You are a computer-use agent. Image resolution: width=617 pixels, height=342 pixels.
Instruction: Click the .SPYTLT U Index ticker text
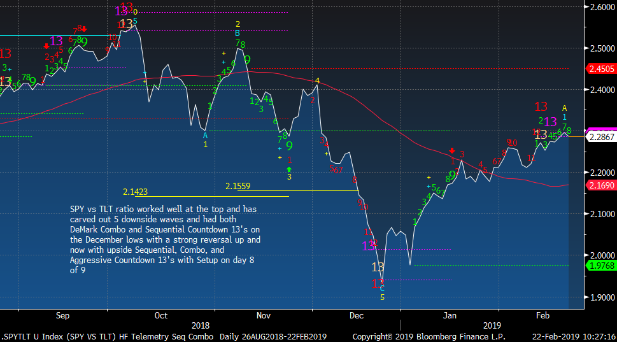32,337
